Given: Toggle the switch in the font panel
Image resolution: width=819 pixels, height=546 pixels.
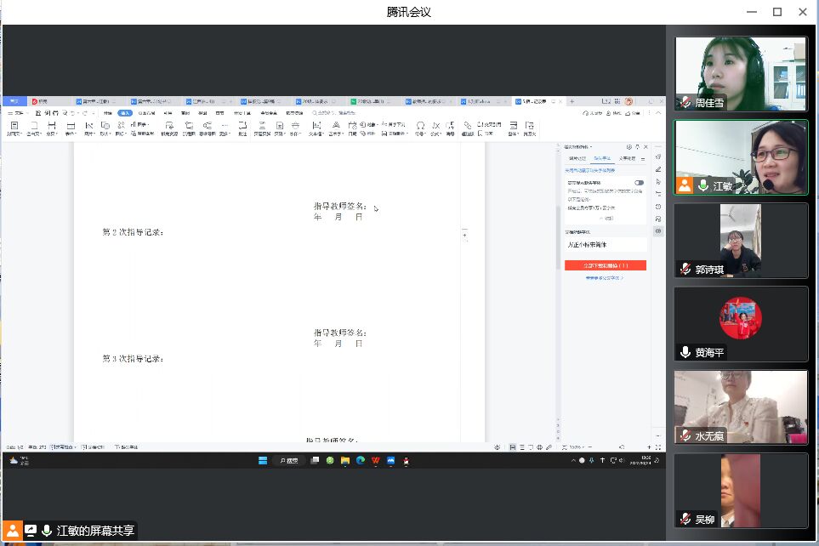Looking at the screenshot, I should 639,182.
